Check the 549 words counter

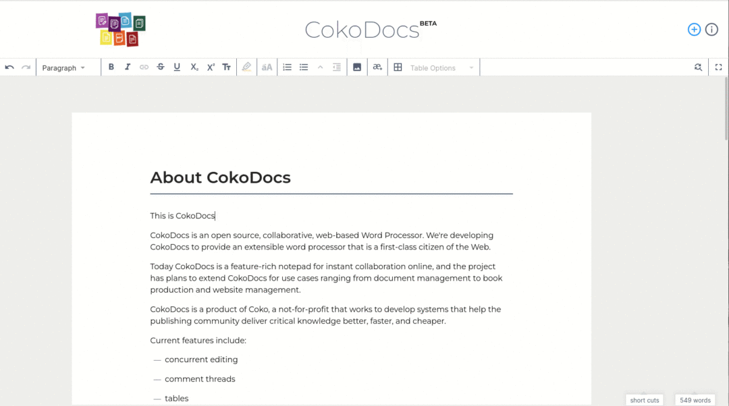695,399
